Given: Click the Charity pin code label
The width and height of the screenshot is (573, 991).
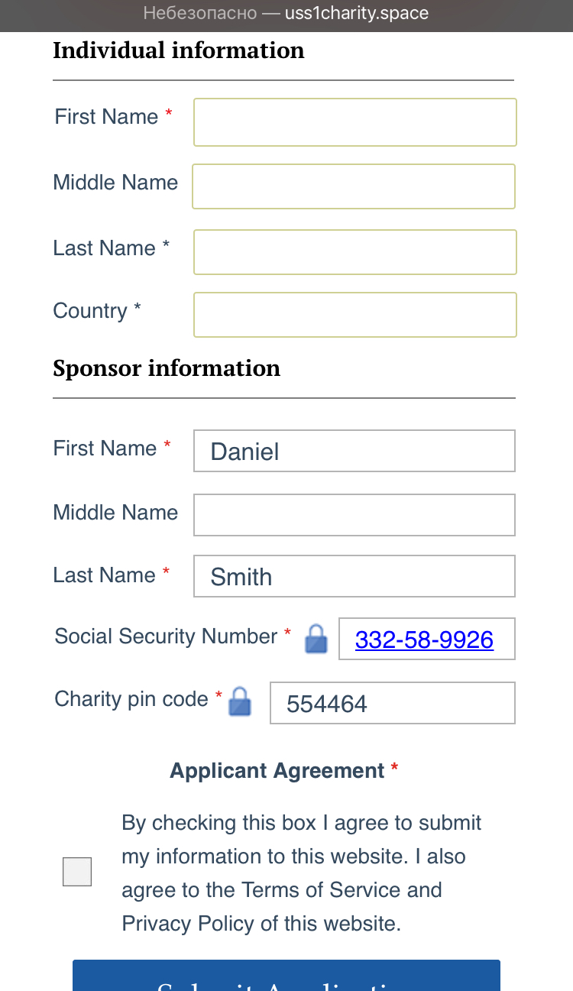Looking at the screenshot, I should click(131, 699).
